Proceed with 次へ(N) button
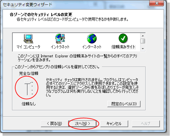The image size is (170, 136). [82, 124]
